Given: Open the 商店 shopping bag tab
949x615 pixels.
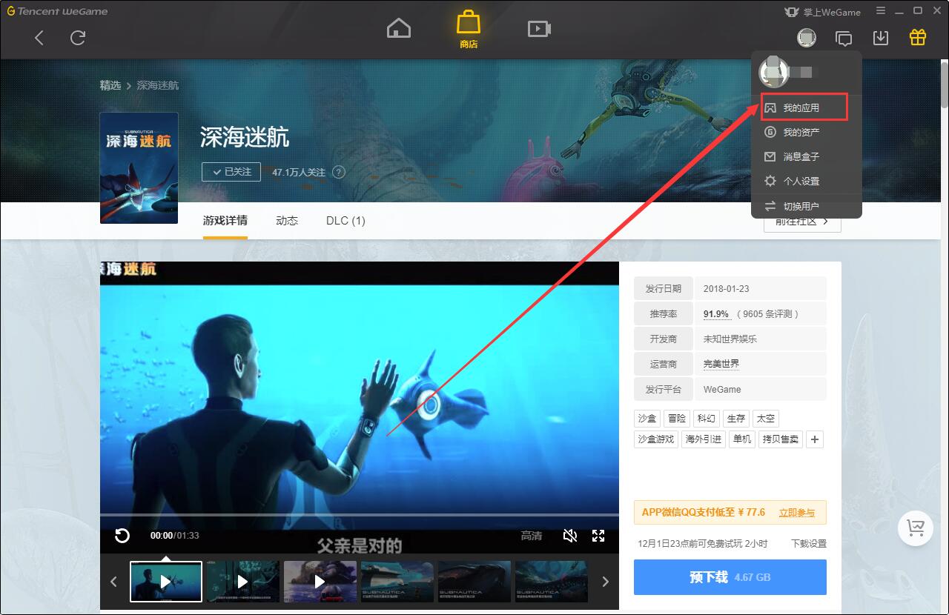Looking at the screenshot, I should tap(469, 29).
